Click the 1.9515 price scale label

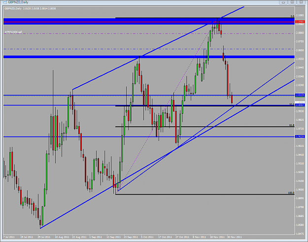click(300, 146)
